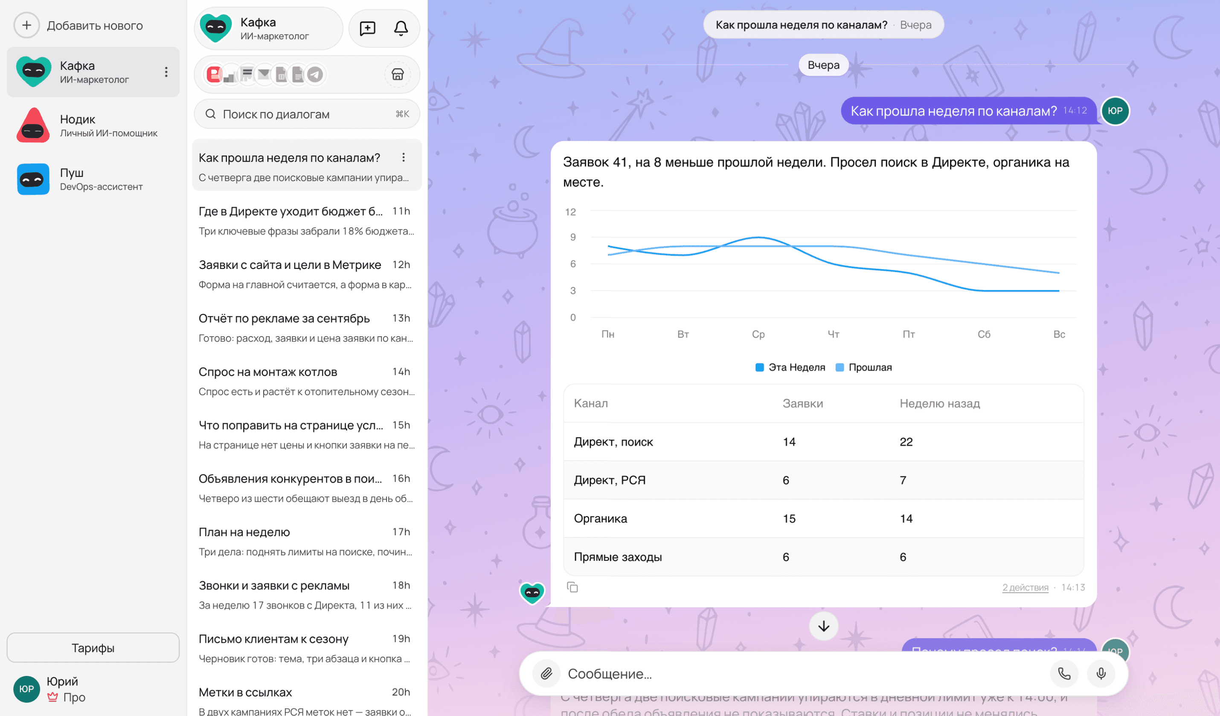
Task: Select the Кафка ИИ-маркетолог in sidebar
Action: [93, 72]
